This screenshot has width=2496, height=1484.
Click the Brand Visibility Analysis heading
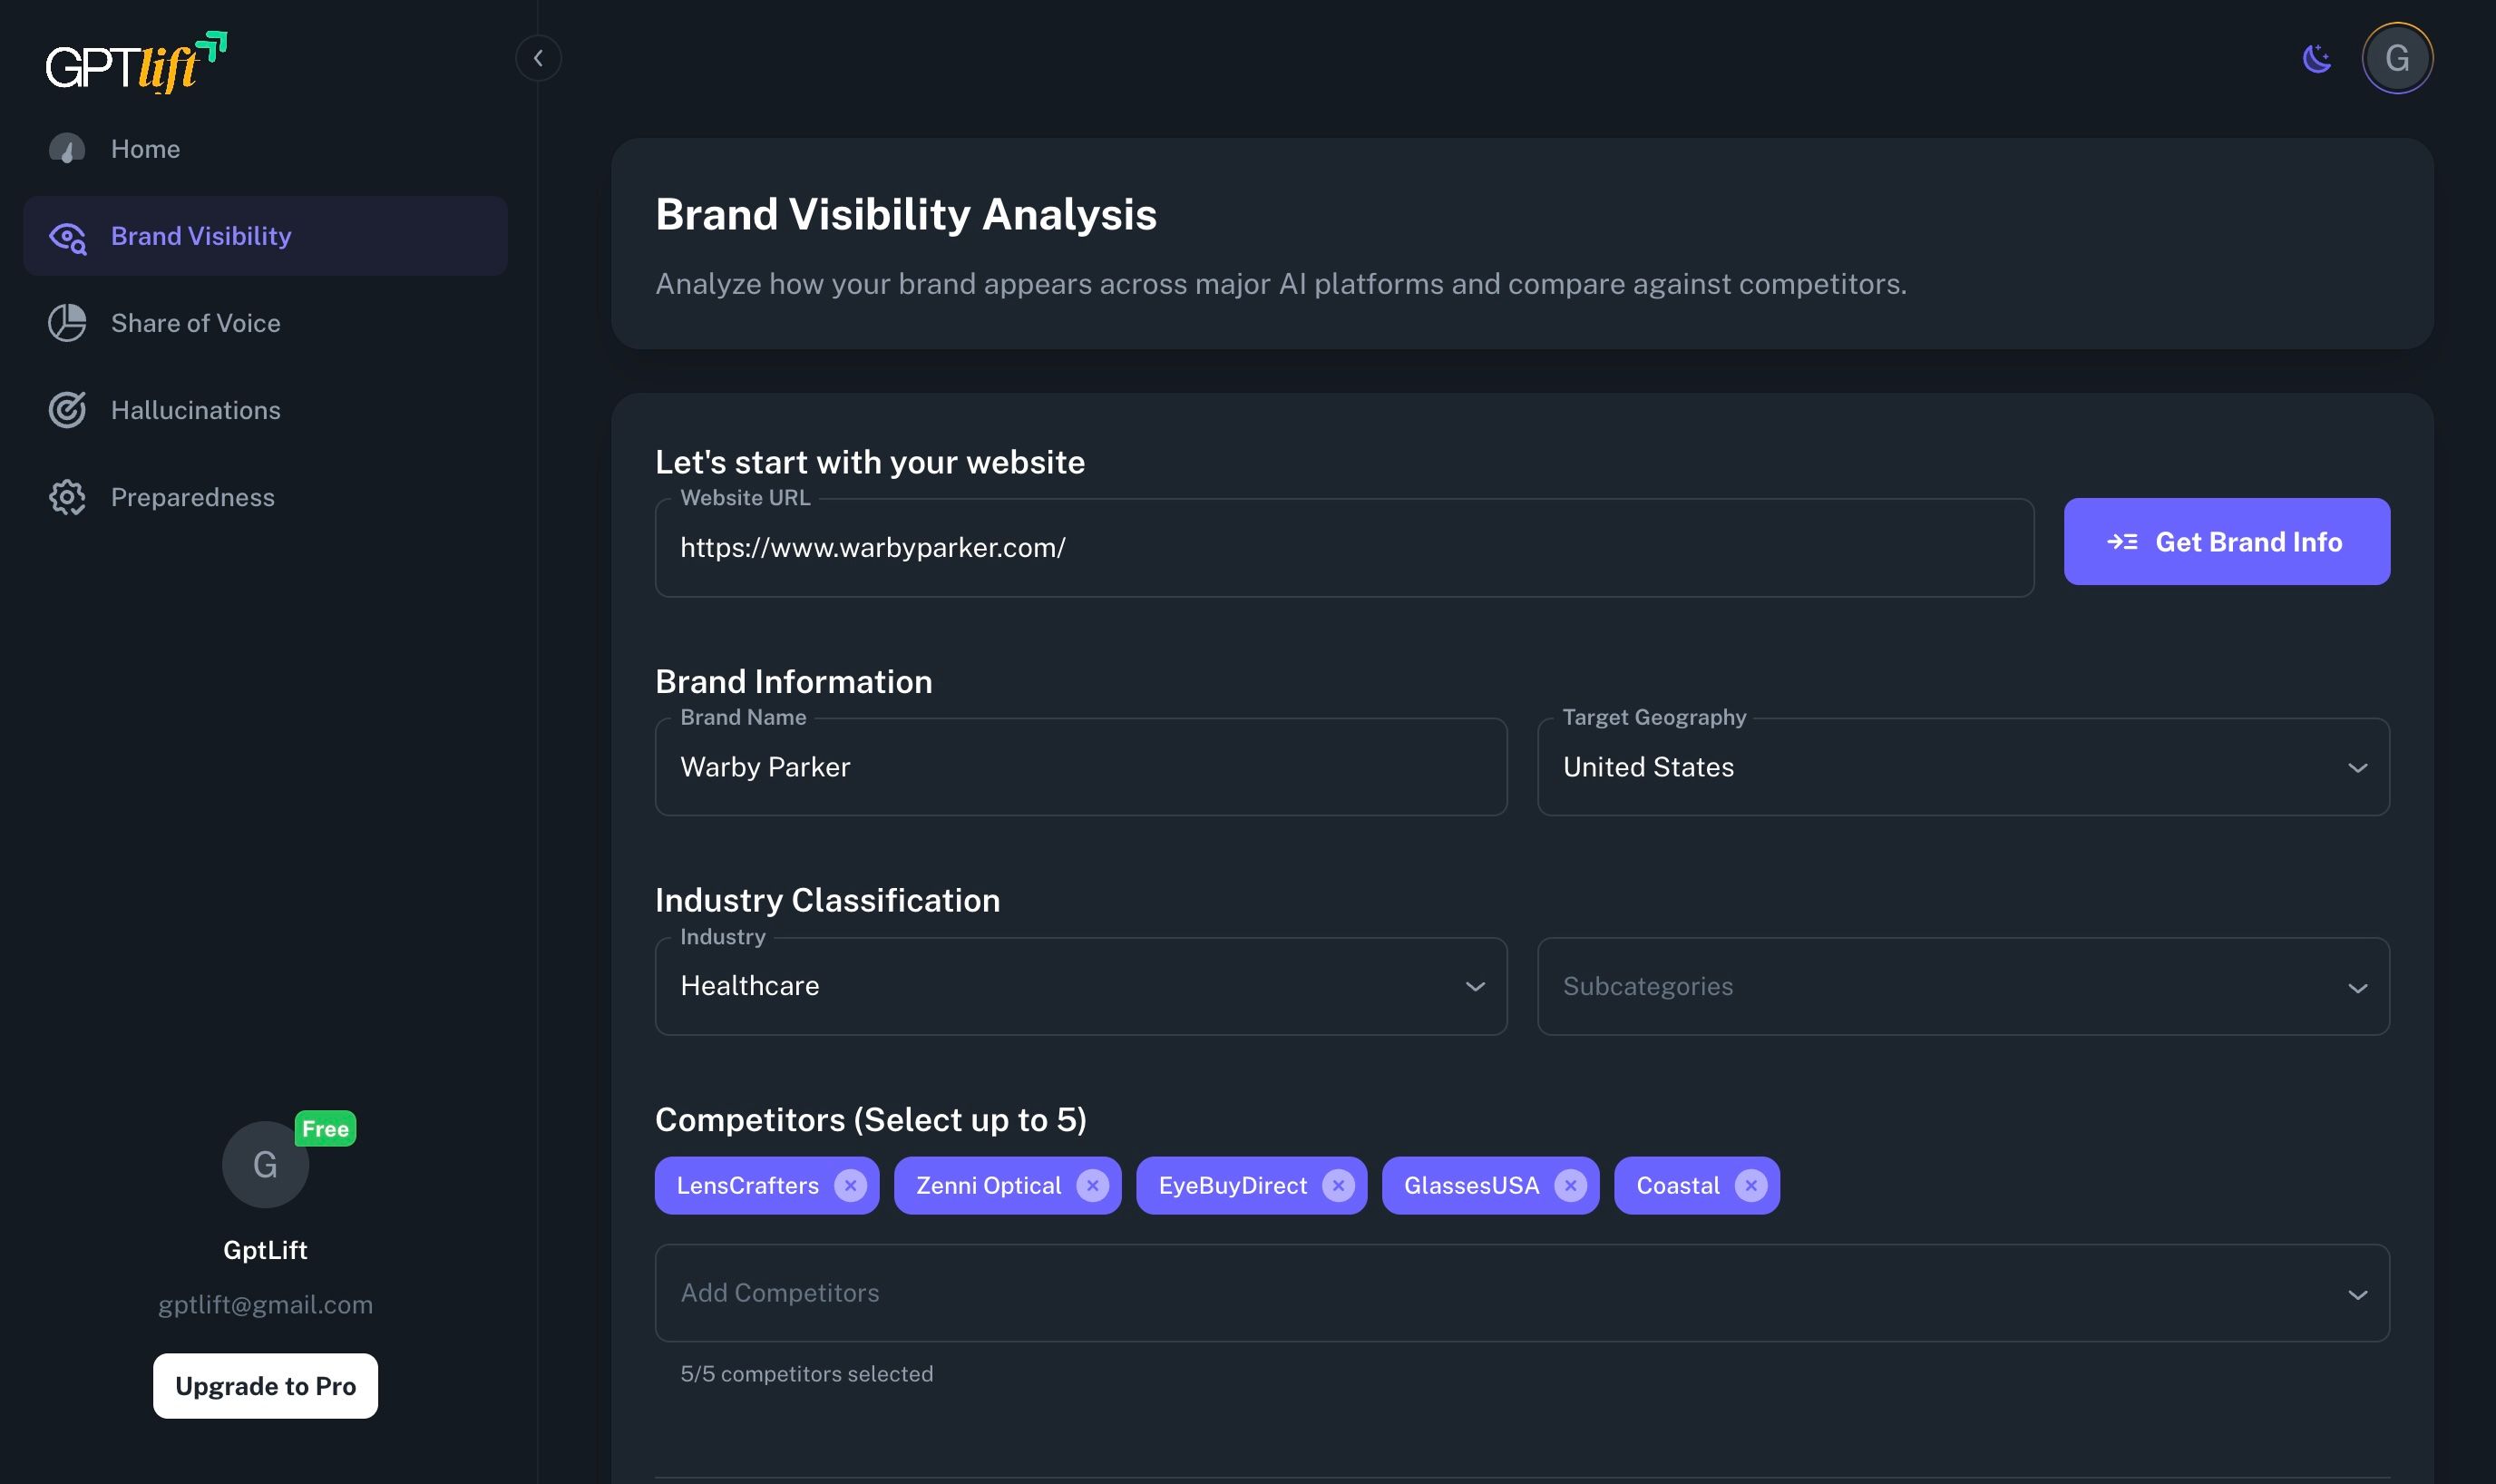[906, 214]
